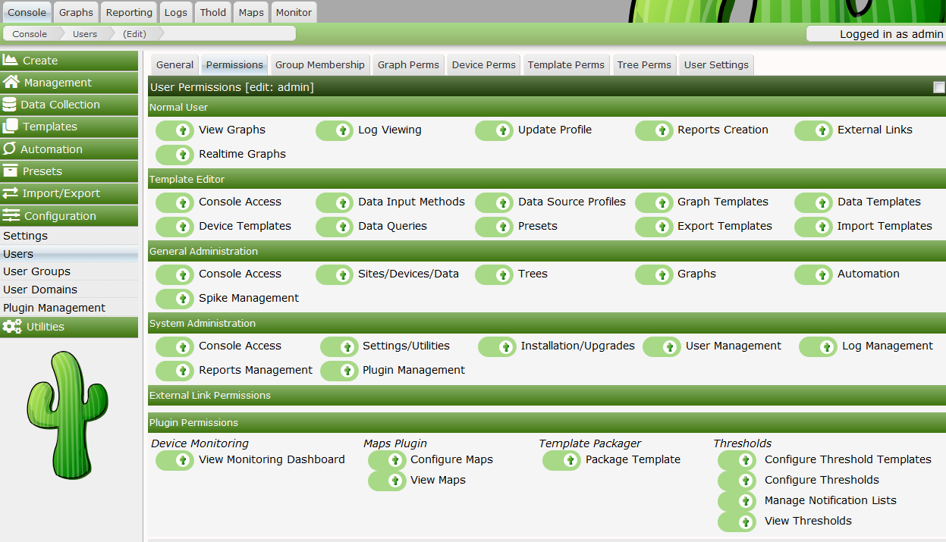Screen dimensions: 946x542
Task: Toggle the Package Template permission
Action: click(561, 460)
